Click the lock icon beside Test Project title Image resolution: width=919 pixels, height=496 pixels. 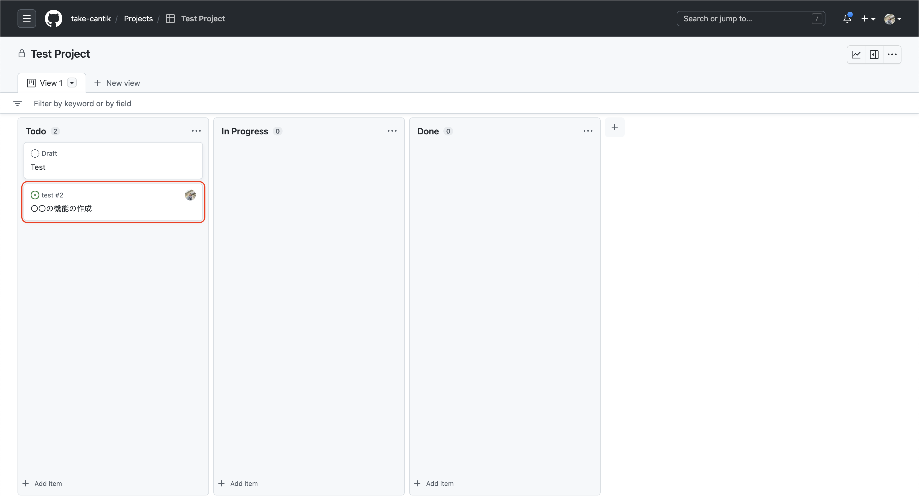click(22, 54)
